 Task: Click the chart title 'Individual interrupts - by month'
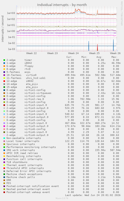tap(62, 5)
